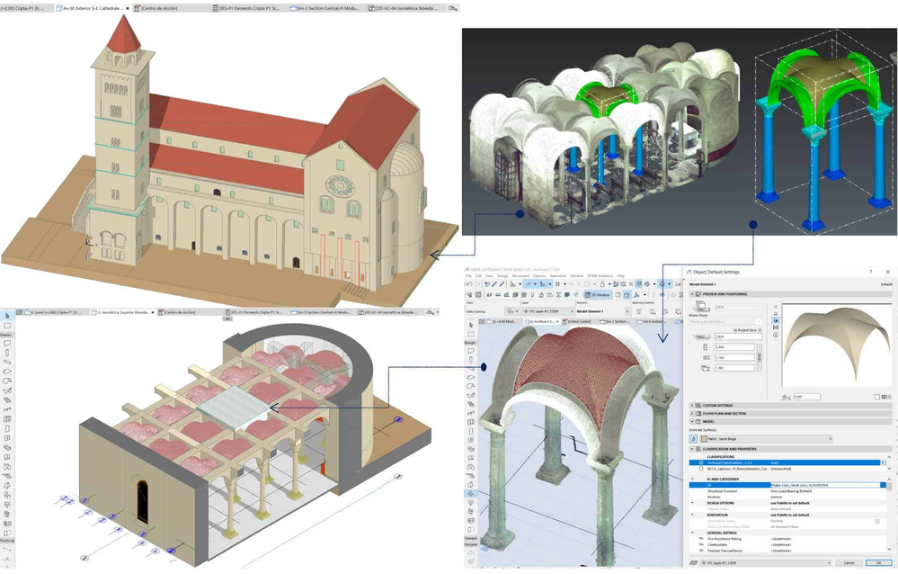898x574 pixels.
Task: Collapse the Preview and Positioning section
Action: pos(692,294)
